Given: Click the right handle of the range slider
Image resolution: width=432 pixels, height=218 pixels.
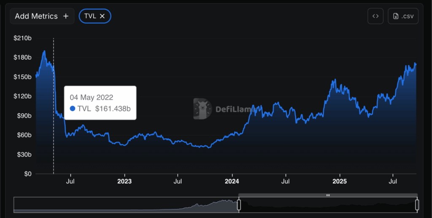Looking at the screenshot, I should [x=417, y=205].
